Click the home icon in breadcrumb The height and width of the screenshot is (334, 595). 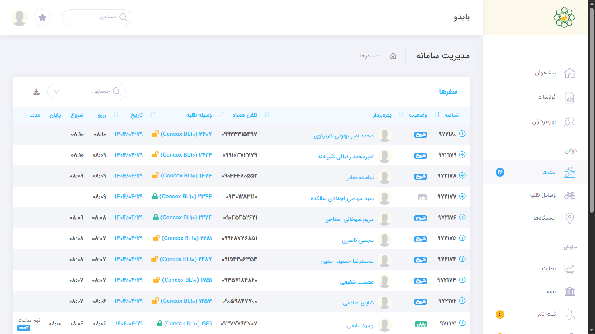[x=393, y=56]
